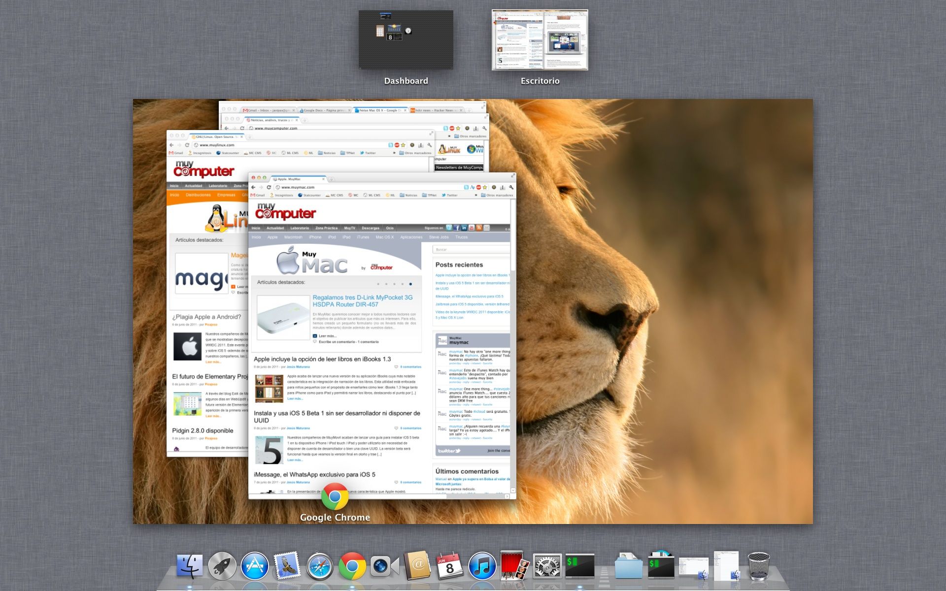Open iTunes from the dock
Screen dimensions: 946x591
(481, 566)
